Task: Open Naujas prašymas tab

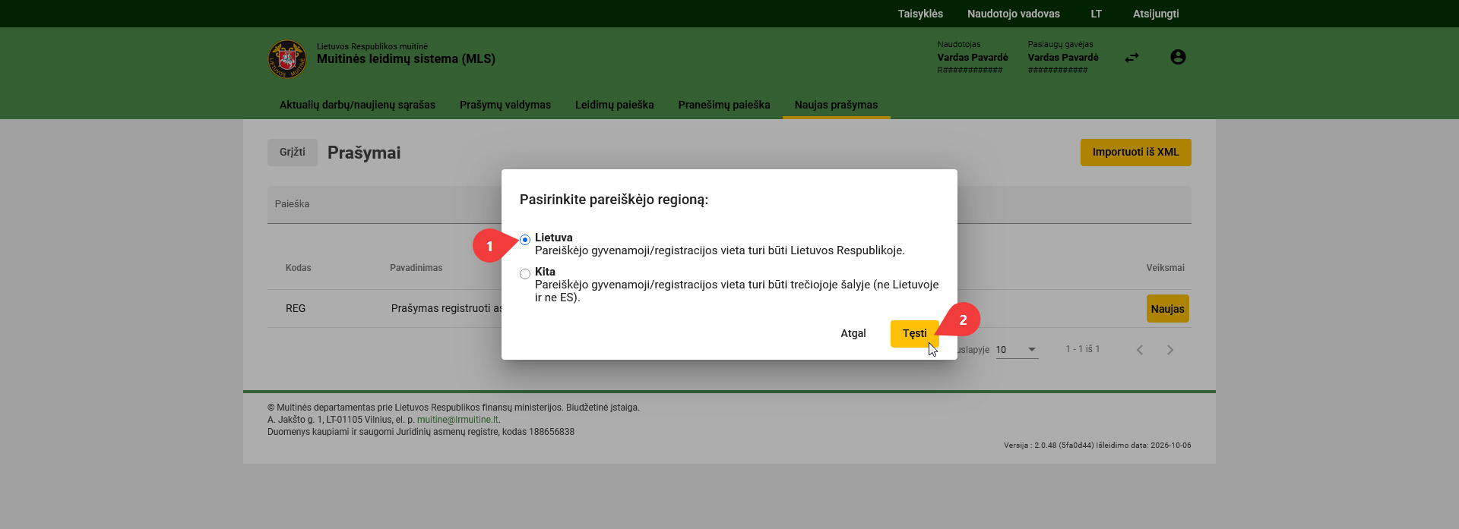Action: 836,105
